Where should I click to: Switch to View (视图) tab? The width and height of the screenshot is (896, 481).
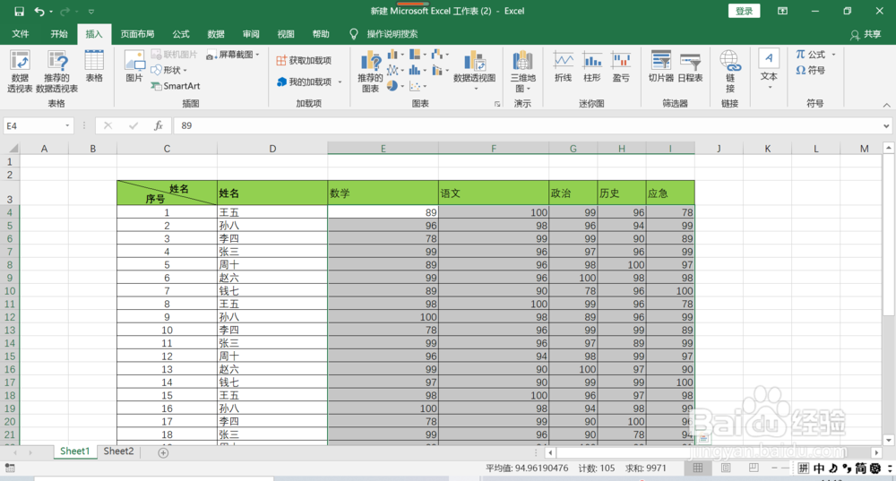286,34
